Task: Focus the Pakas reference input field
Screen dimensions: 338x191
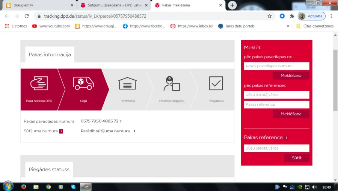Action: pos(276,105)
